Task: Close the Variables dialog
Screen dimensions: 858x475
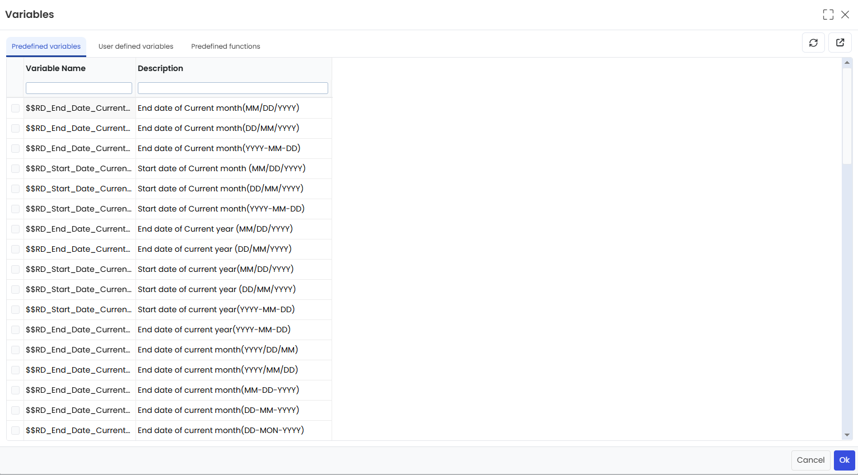Action: point(845,15)
